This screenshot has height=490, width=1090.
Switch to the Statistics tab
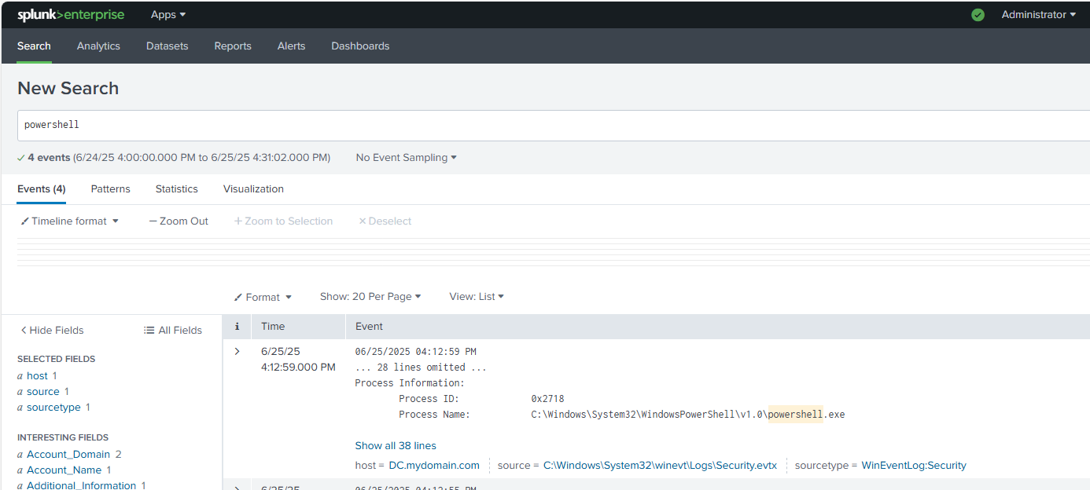(x=177, y=189)
